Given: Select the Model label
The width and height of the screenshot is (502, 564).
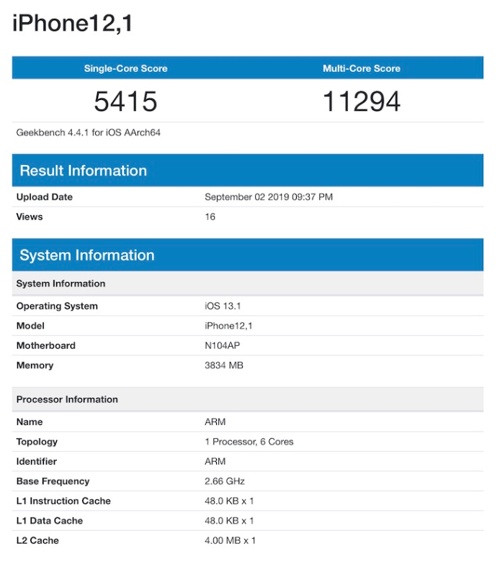Looking at the screenshot, I should 30,326.
